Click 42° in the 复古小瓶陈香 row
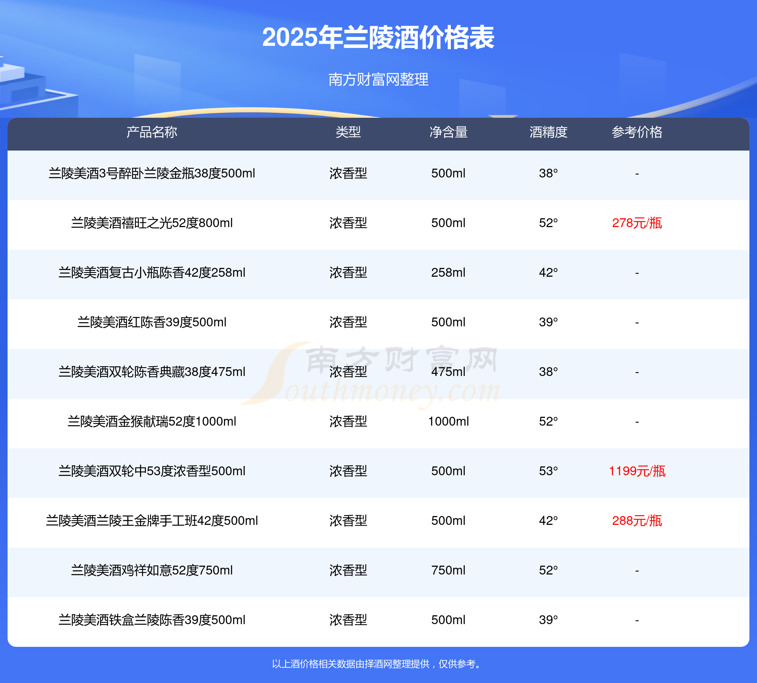 click(x=548, y=273)
